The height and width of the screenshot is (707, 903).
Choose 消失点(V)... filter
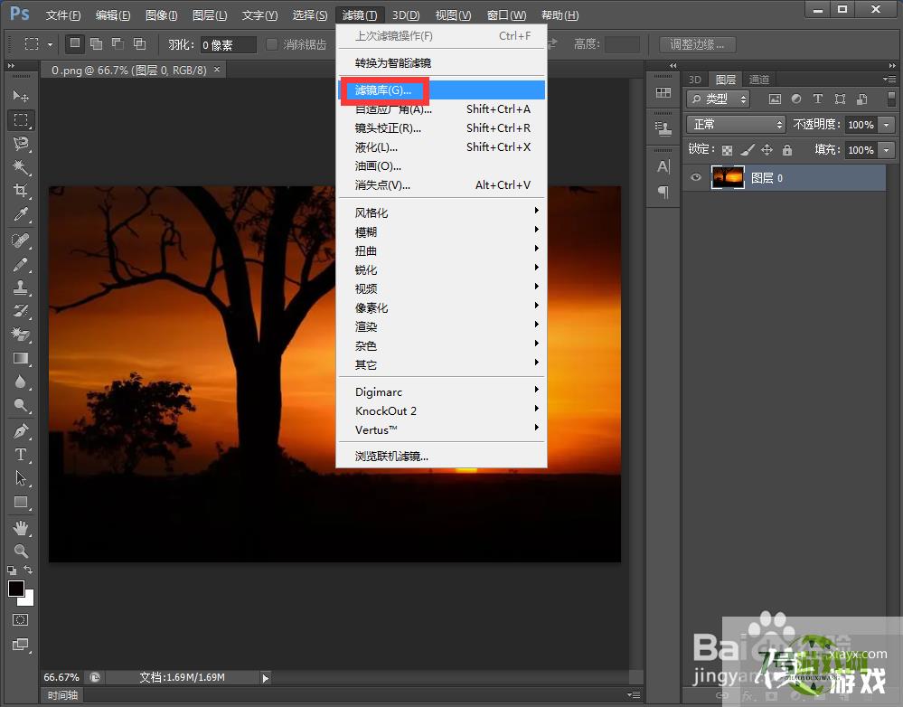pos(441,185)
